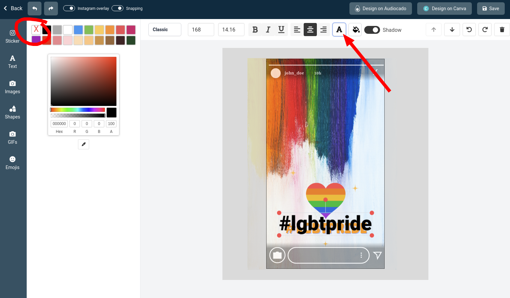510x298 pixels.
Task: Click the Bold formatting icon
Action: tap(255, 30)
